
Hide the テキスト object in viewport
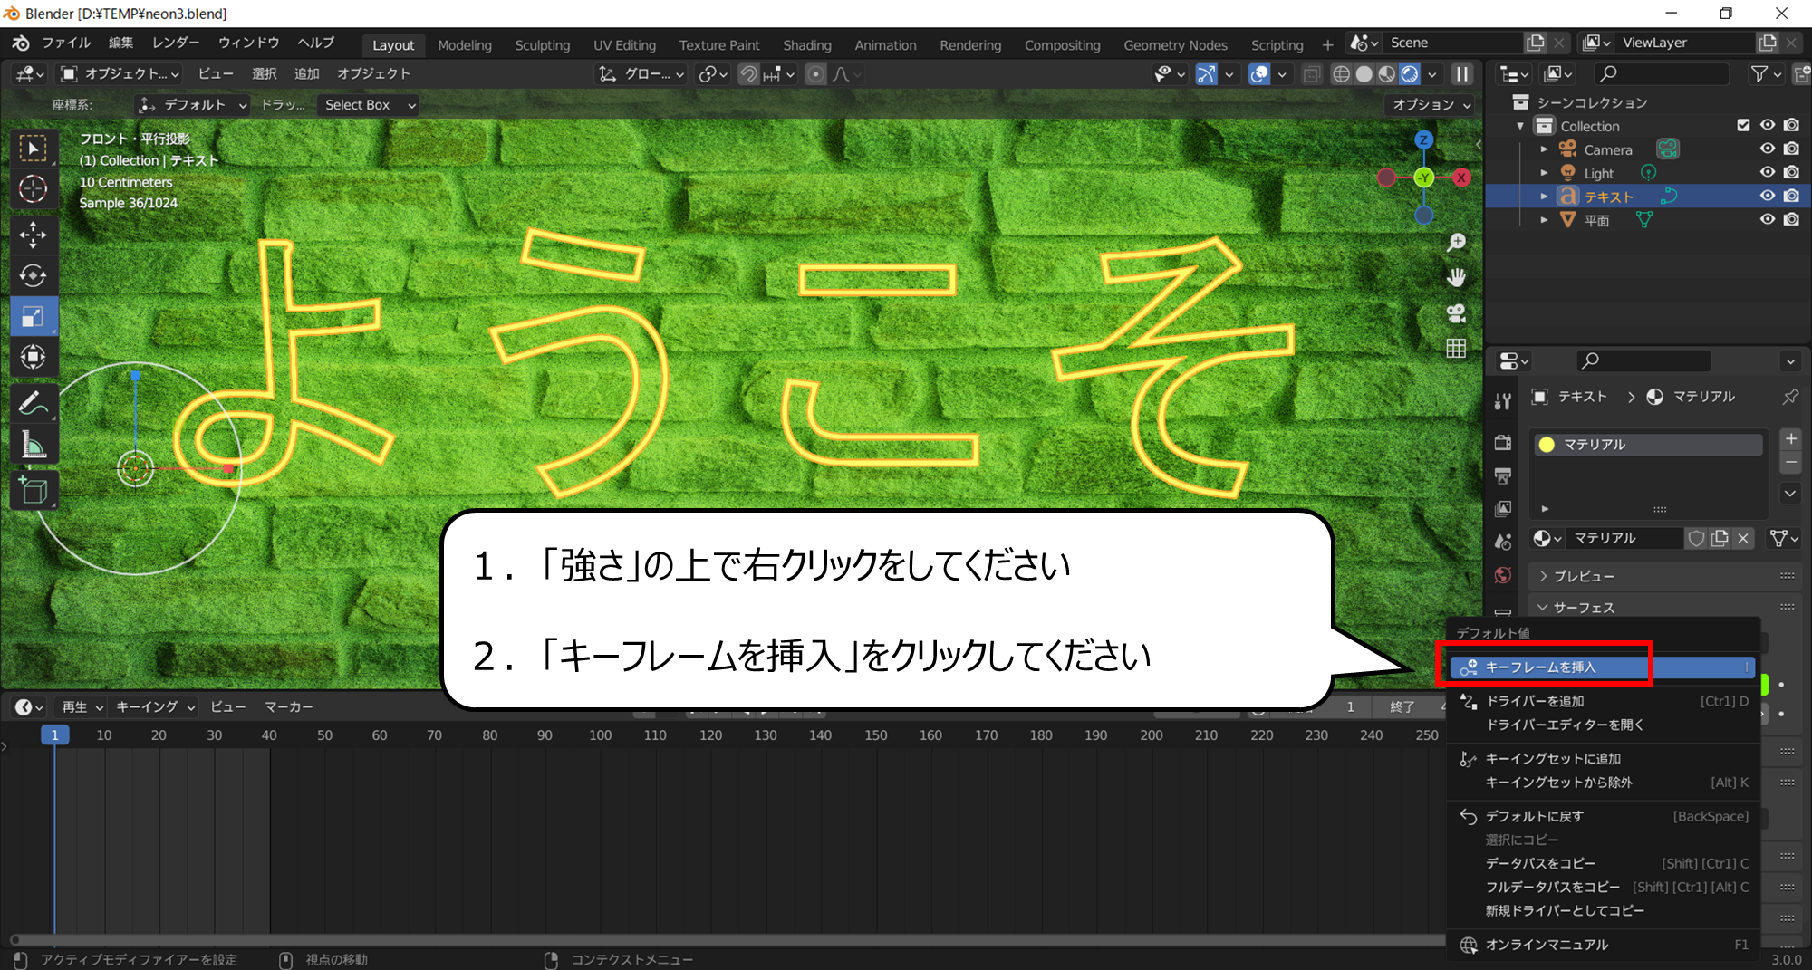1768,196
